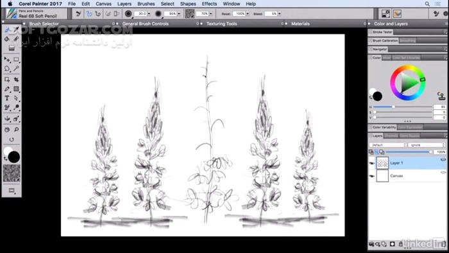Select the Selection Adjuster tool

(x=7, y=80)
